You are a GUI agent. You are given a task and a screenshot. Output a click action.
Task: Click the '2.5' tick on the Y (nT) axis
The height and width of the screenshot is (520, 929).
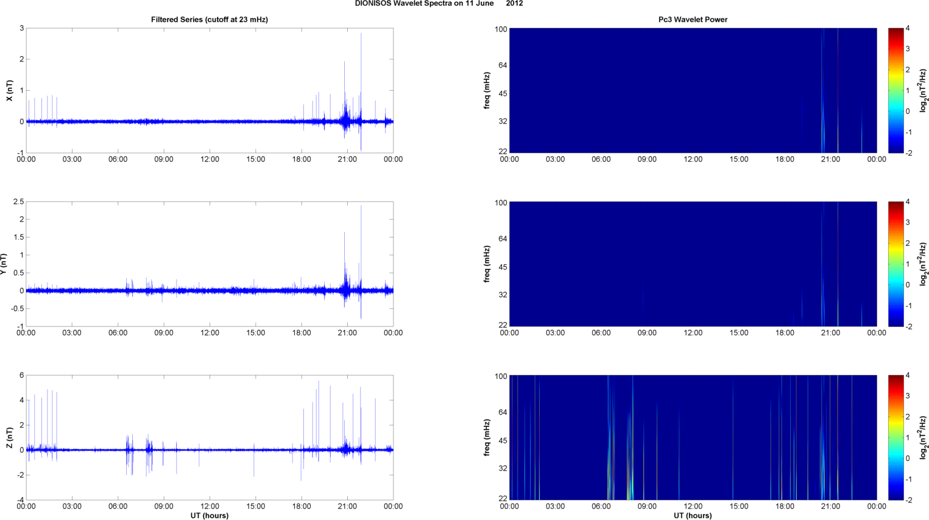(x=19, y=202)
